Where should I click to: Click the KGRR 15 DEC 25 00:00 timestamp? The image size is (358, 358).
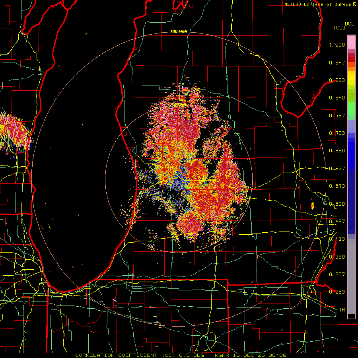click(x=251, y=355)
